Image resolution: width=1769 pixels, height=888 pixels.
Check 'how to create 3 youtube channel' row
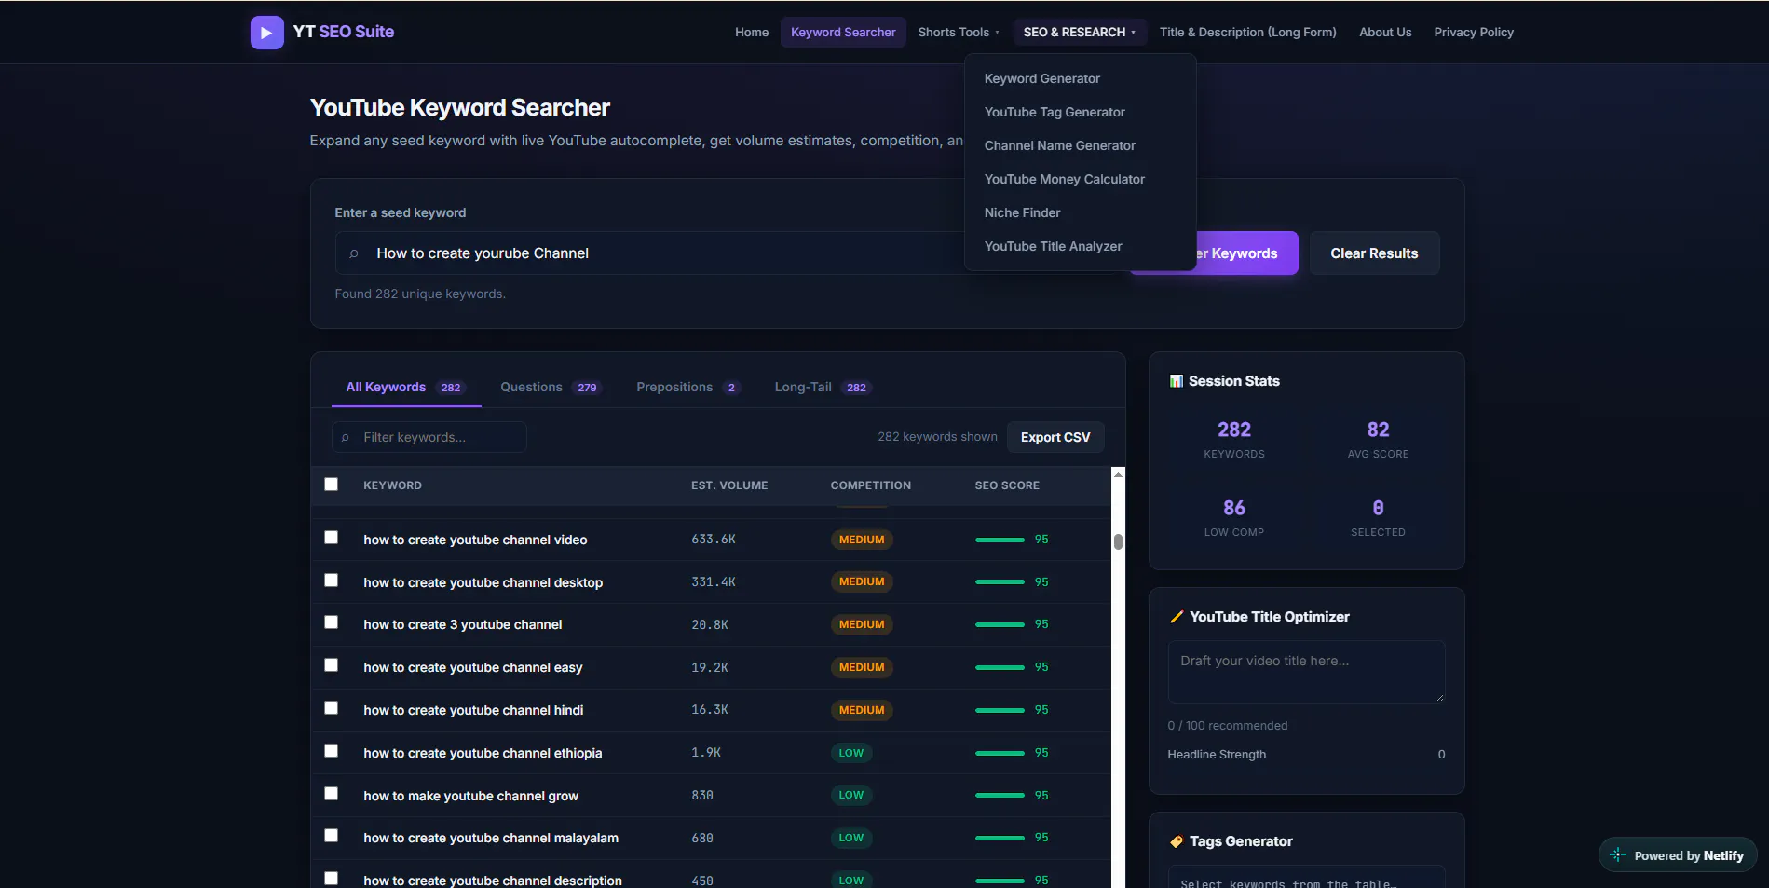331,622
